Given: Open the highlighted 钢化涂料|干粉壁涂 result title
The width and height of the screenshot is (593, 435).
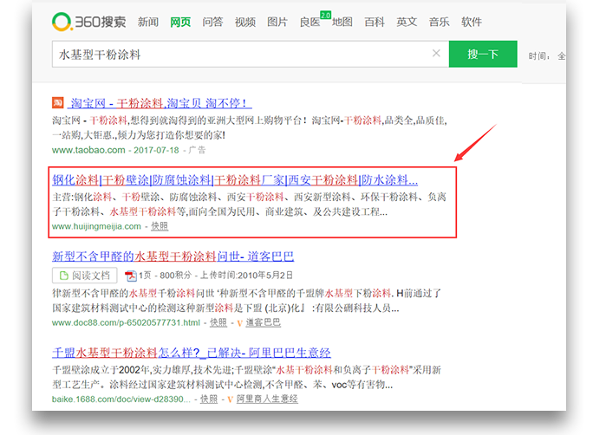Looking at the screenshot, I should [235, 180].
